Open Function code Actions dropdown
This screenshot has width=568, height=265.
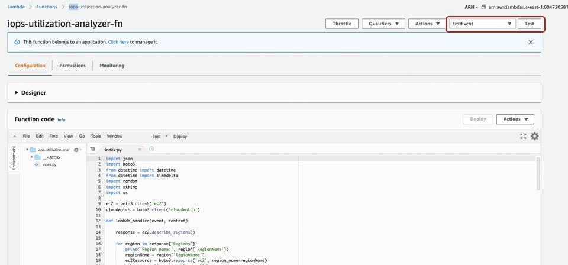[x=515, y=119]
